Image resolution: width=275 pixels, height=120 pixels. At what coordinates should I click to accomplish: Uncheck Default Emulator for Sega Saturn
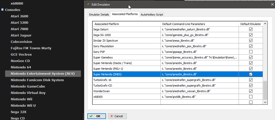coord(251,29)
